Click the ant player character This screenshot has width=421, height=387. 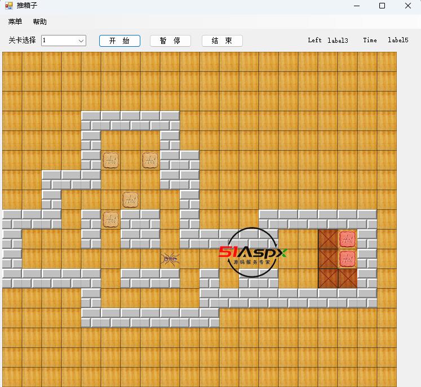coord(170,259)
